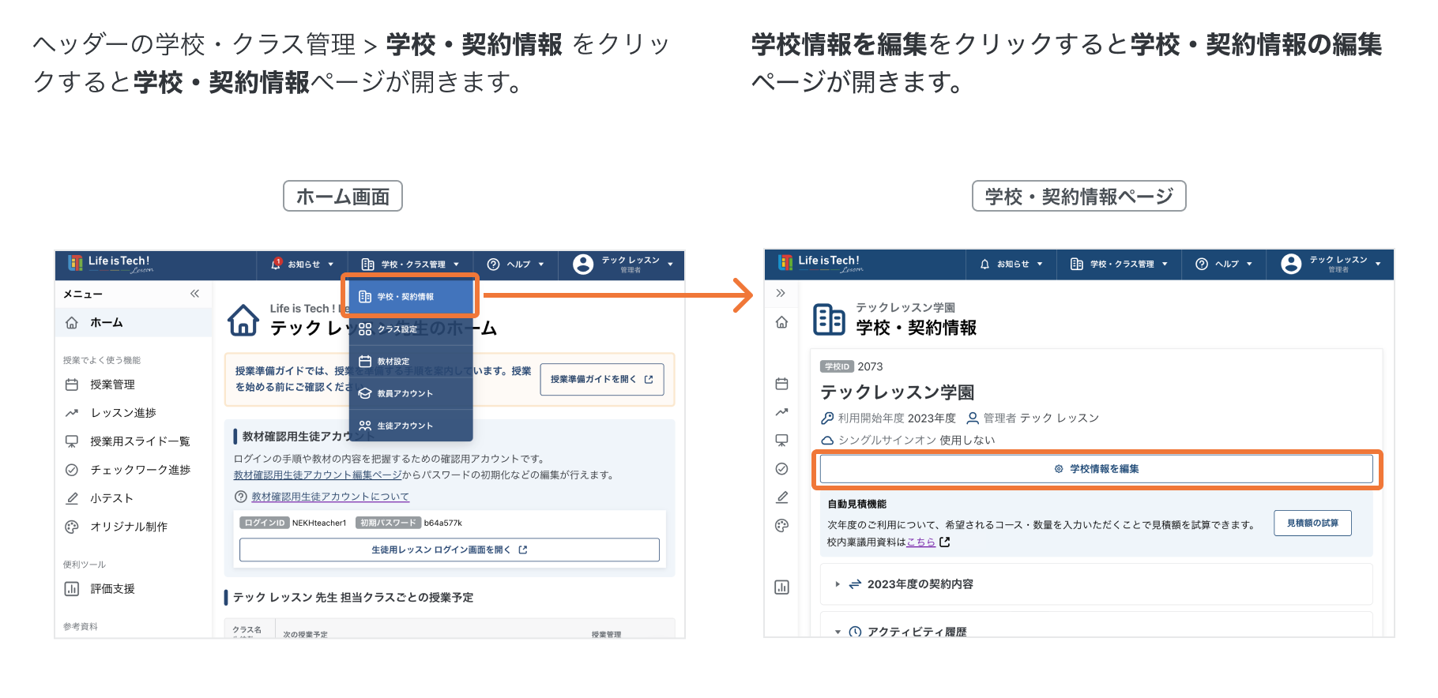Expand the collapsed sidebar using the double-chevron icon

tap(781, 294)
